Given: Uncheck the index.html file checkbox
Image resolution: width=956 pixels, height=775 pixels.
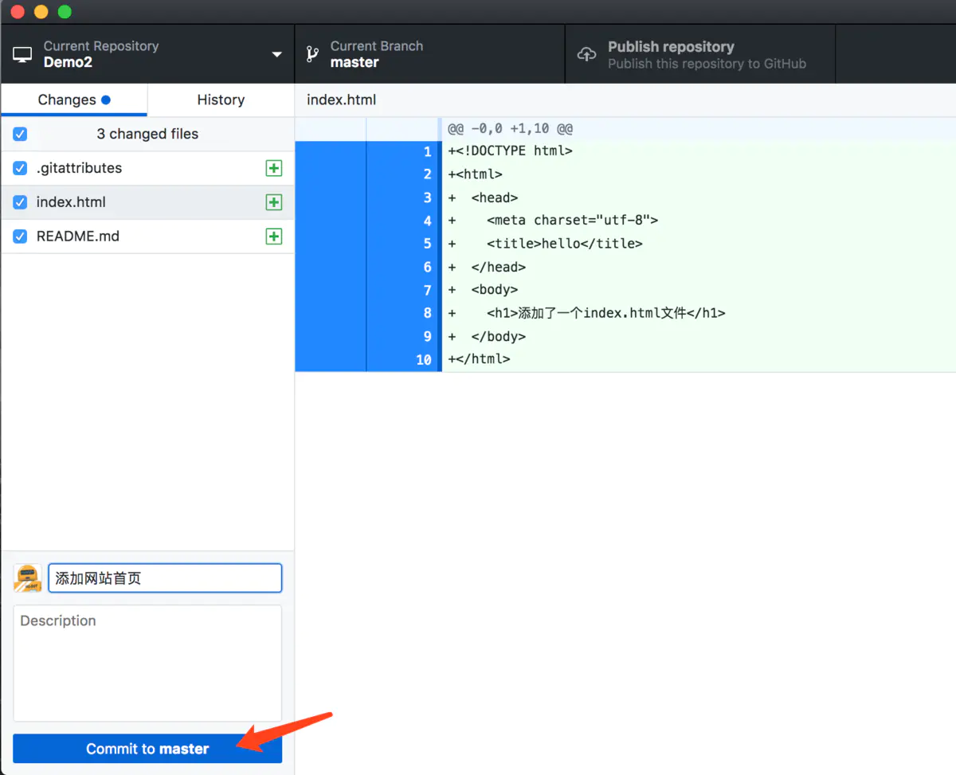Looking at the screenshot, I should click(20, 202).
